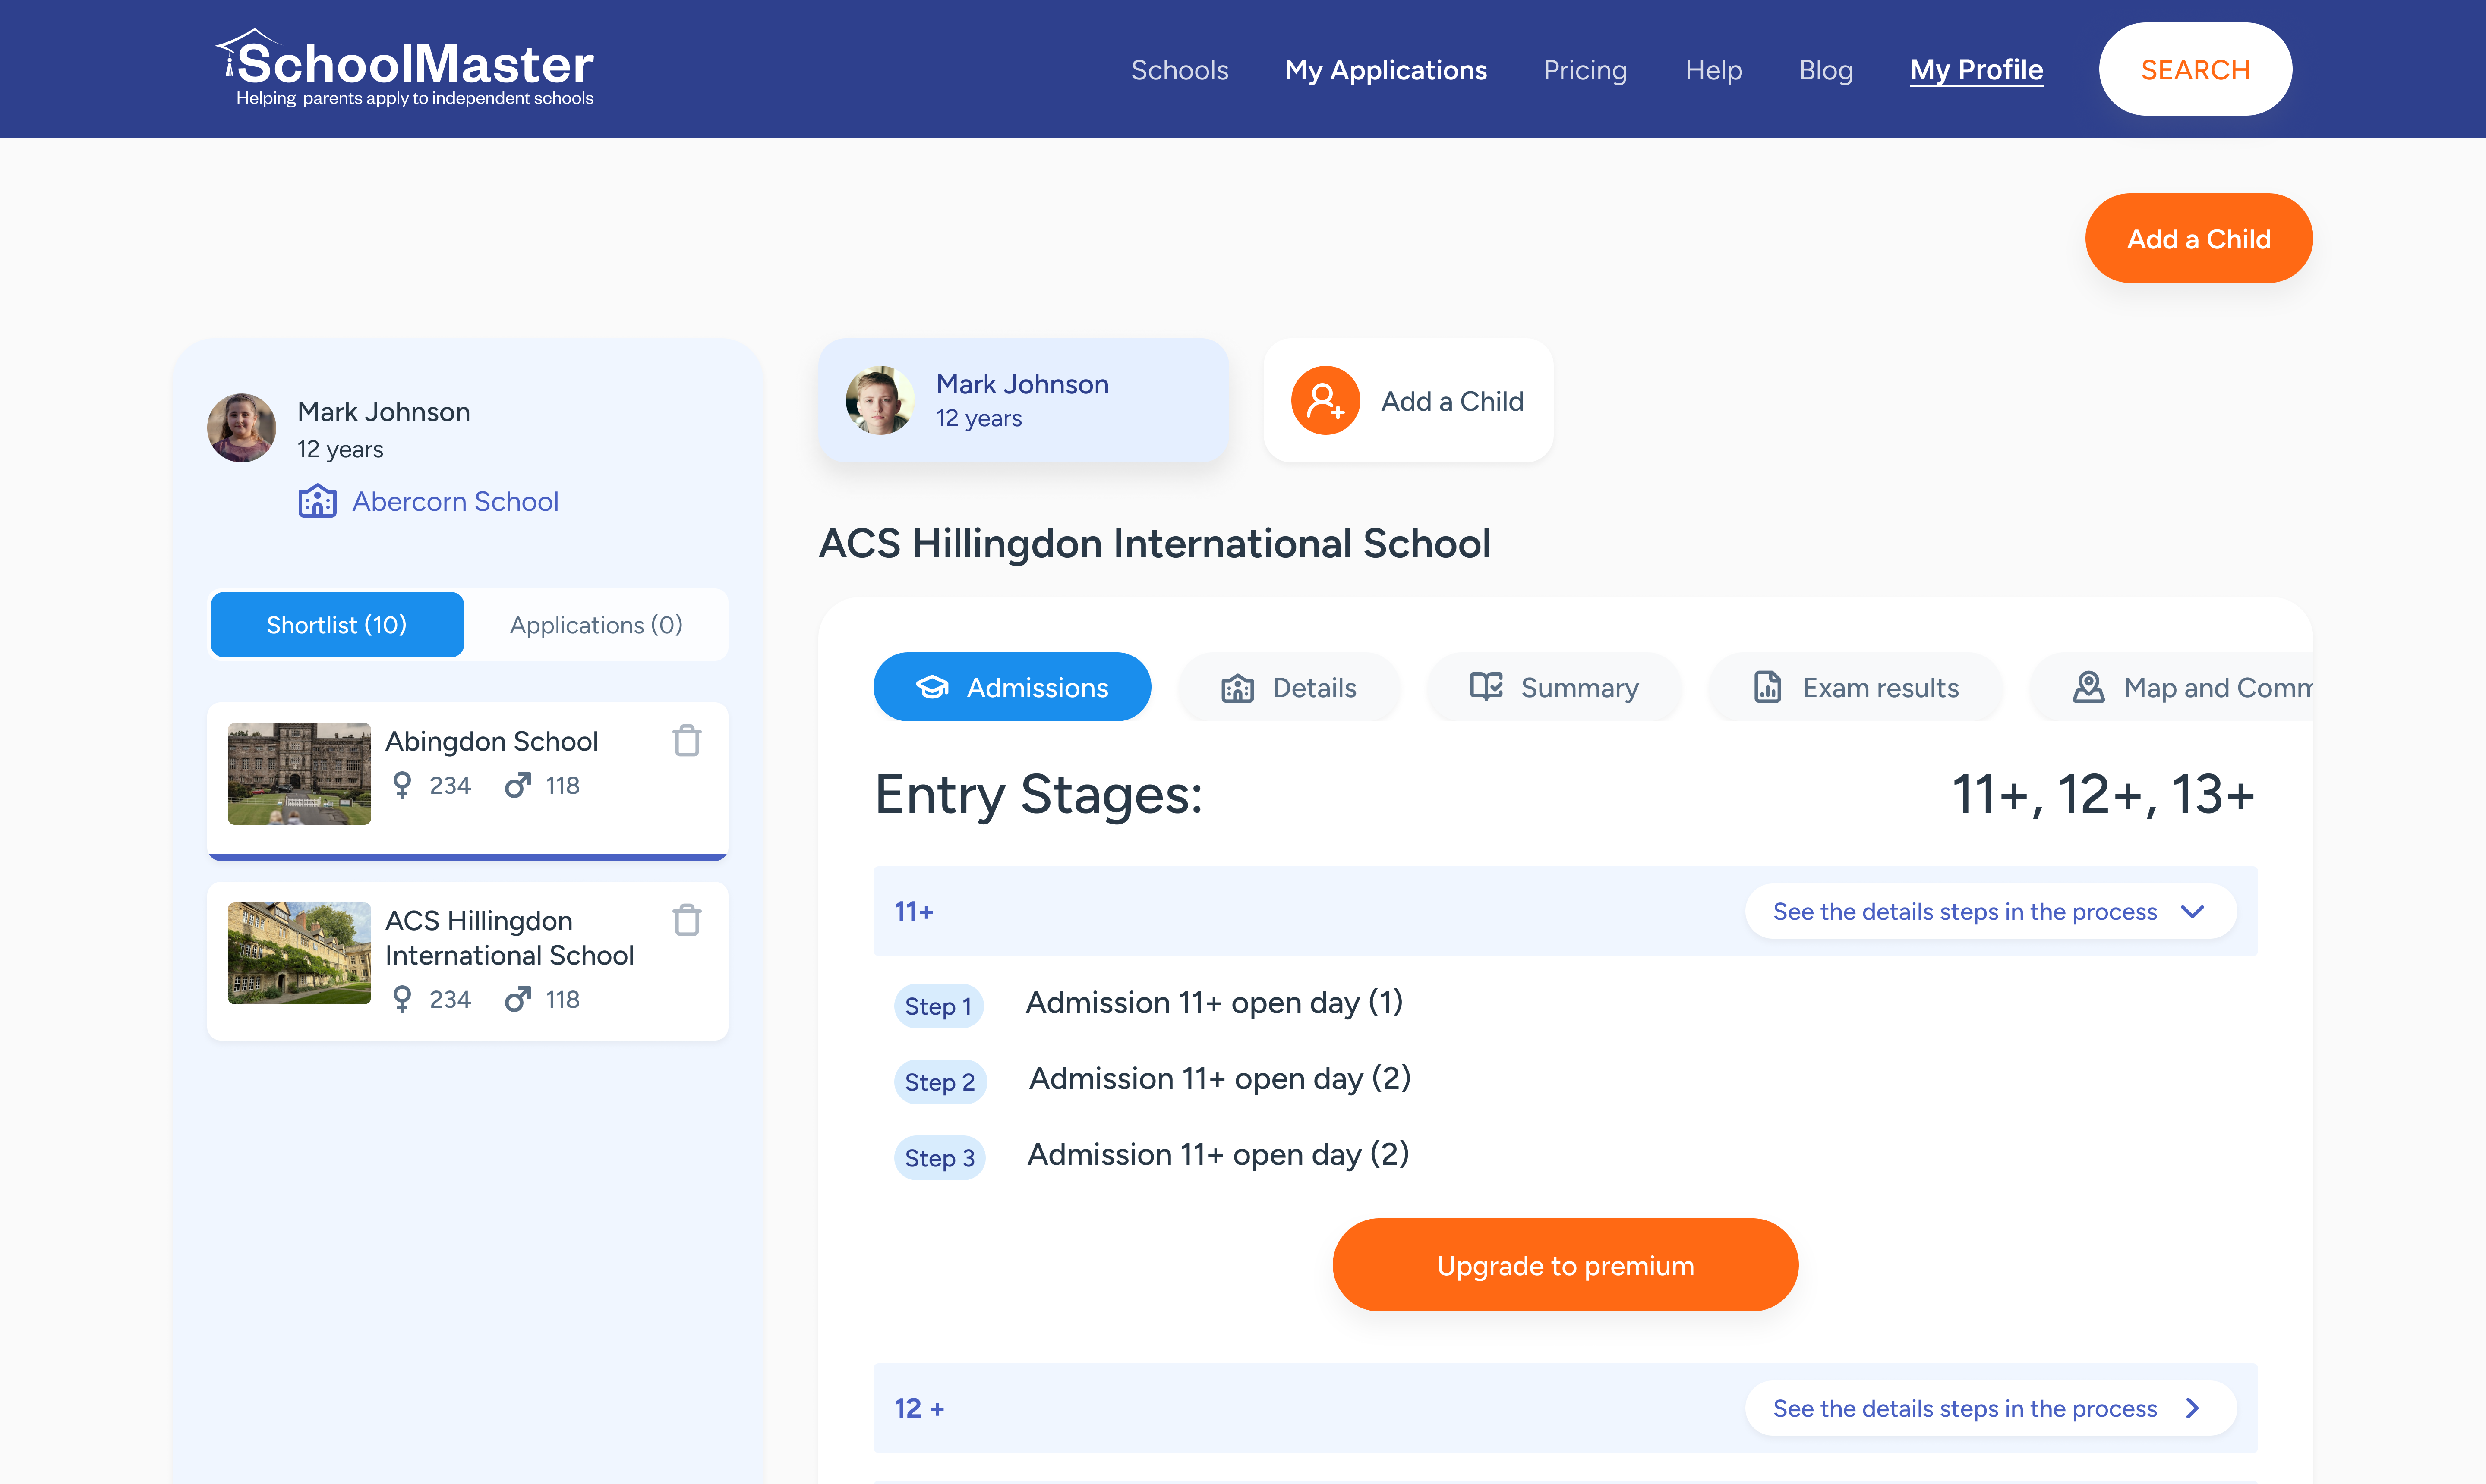This screenshot has width=2486, height=1484.
Task: Click the graduation cap icon on Admissions
Action: (932, 687)
